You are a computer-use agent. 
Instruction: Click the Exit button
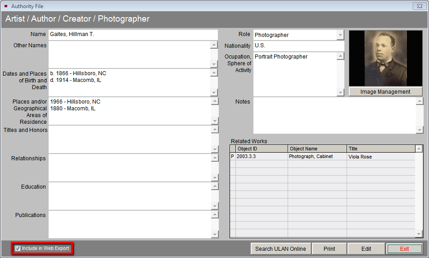(x=404, y=249)
